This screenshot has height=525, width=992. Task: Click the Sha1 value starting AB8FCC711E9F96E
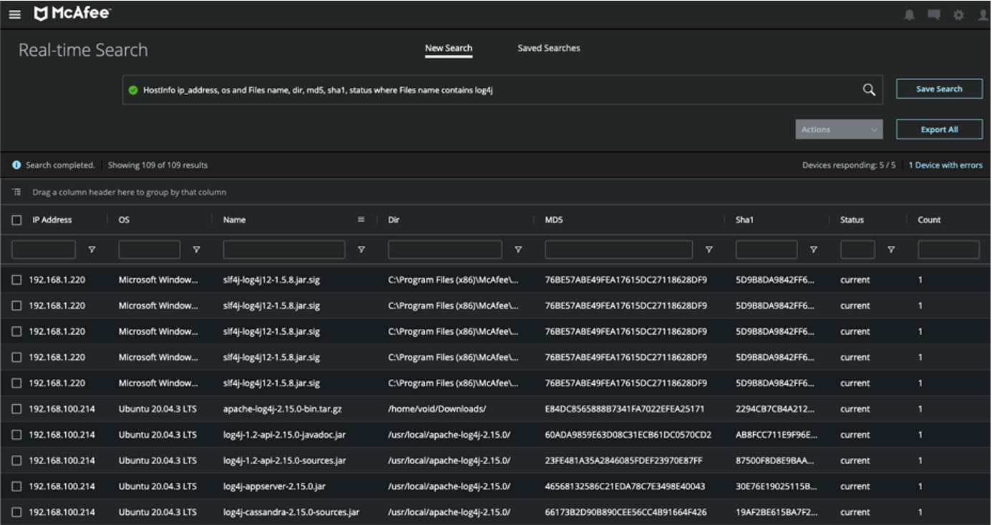pyautogui.click(x=776, y=435)
